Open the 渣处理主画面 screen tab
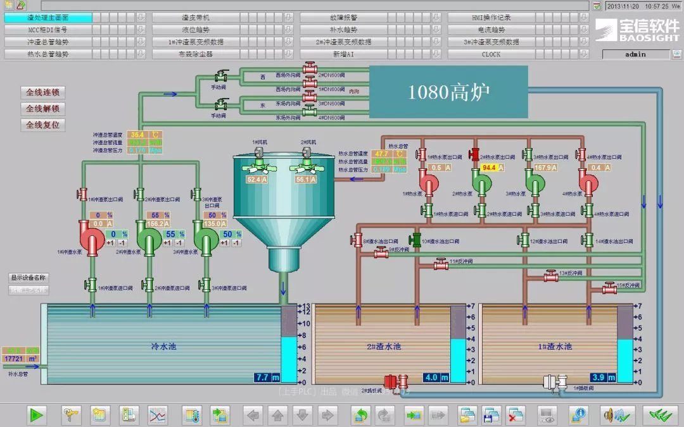684x427 pixels. (x=48, y=18)
